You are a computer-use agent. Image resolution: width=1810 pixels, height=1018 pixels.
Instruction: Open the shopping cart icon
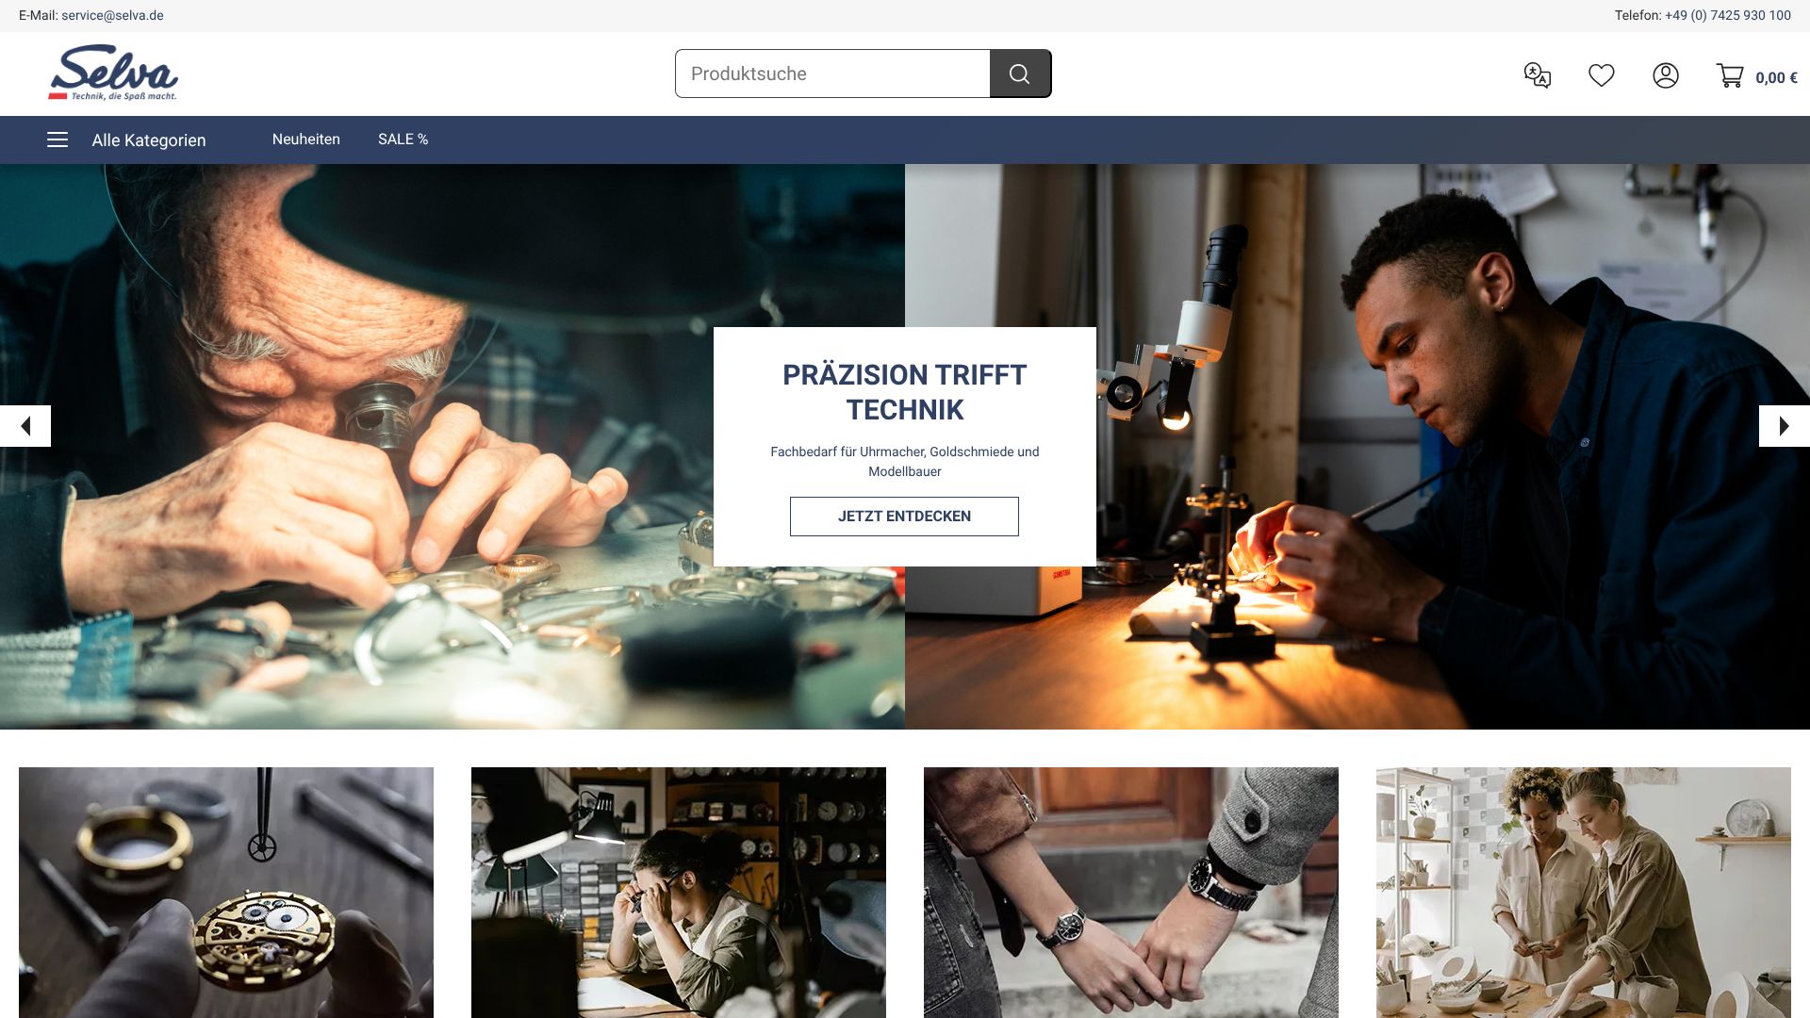(x=1730, y=75)
